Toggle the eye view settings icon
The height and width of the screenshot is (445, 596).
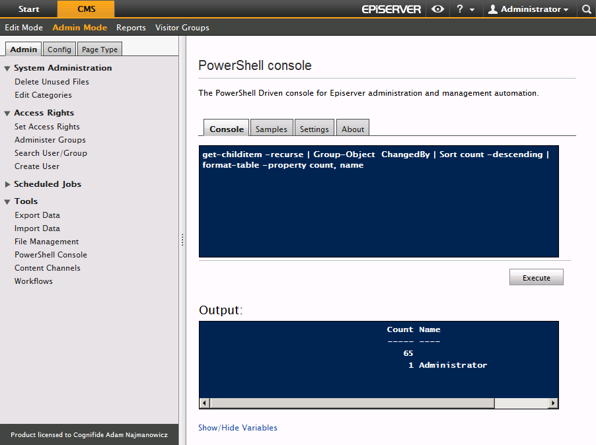click(437, 9)
